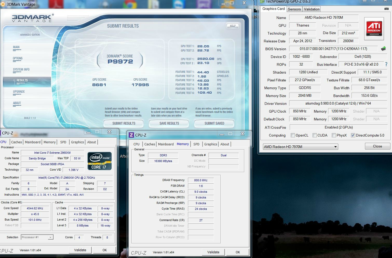392x258 pixels.
Task: Click the GPU-Z camera screenshot icon
Action: pyautogui.click(x=387, y=9)
